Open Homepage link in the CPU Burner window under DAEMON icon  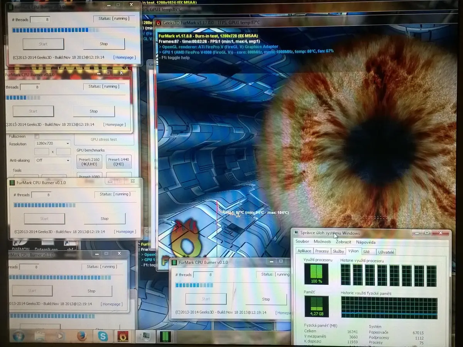[112, 304]
